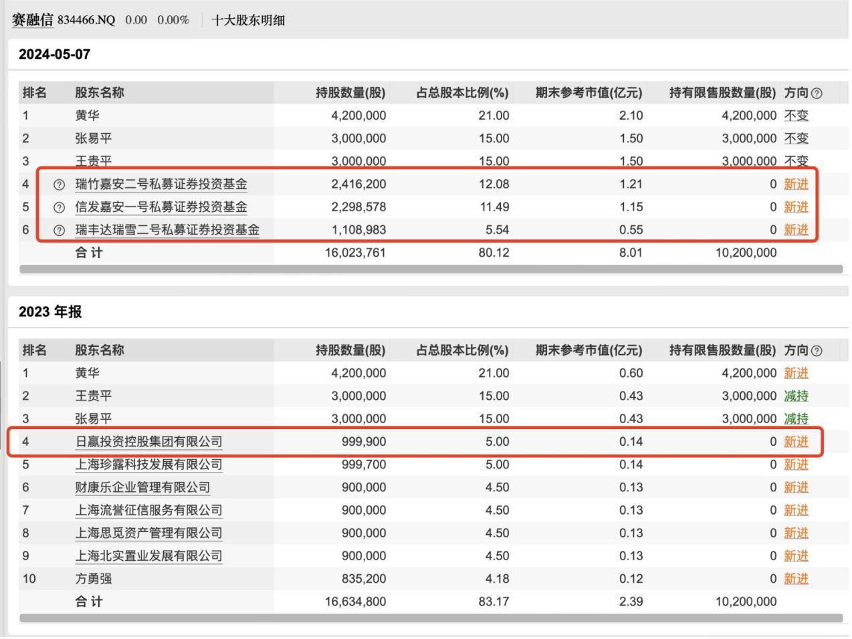Click the 十大股东明细 title
Screen dimensions: 852x639
(248, 20)
